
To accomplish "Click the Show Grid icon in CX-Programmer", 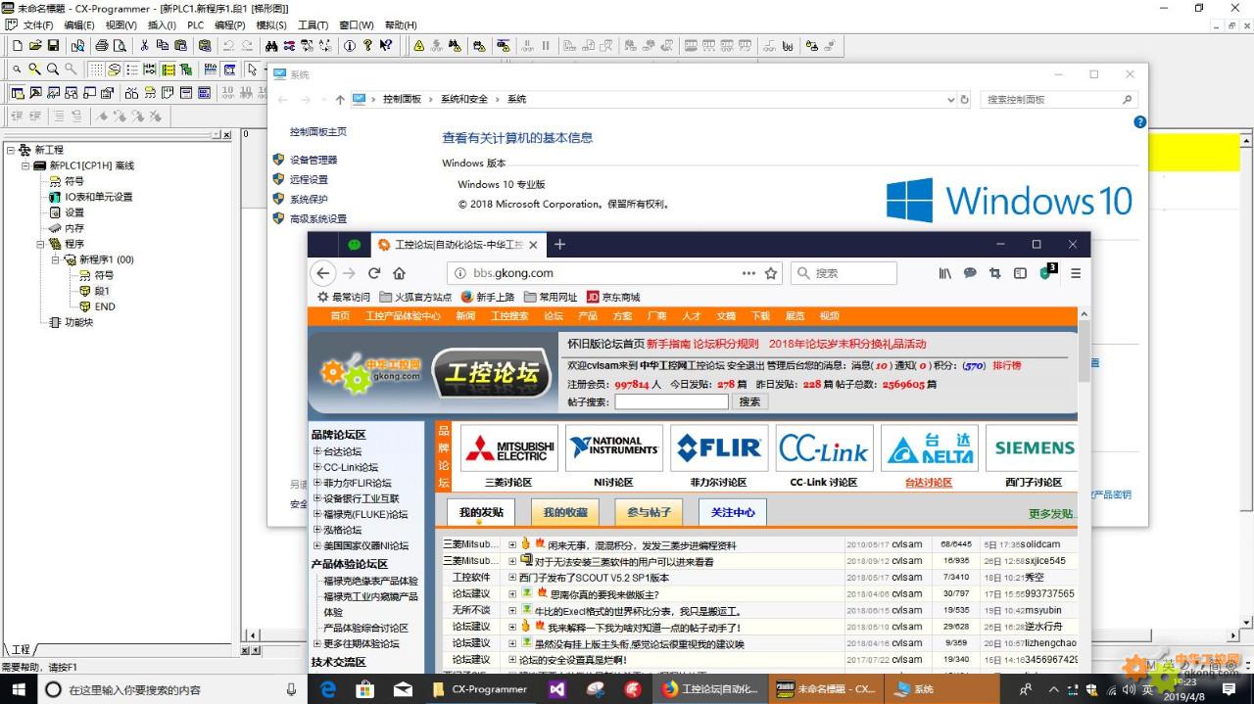I will click(x=96, y=70).
